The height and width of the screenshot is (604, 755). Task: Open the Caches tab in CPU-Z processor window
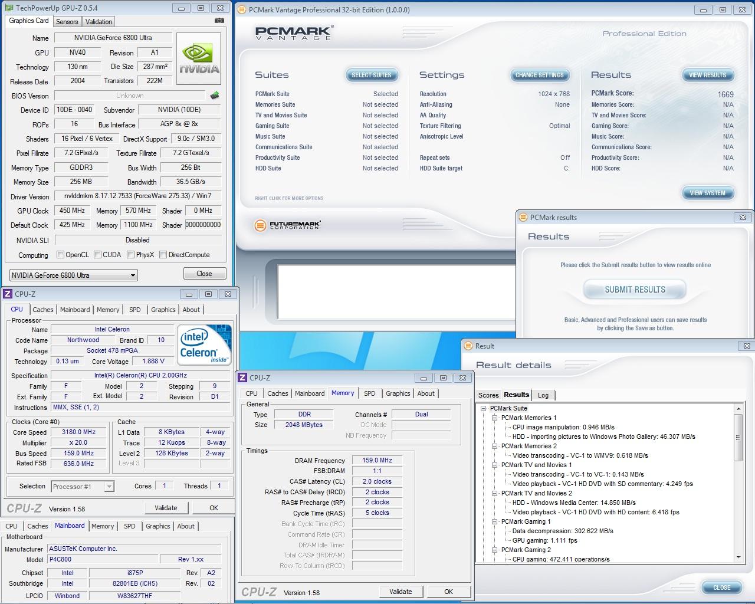point(42,310)
